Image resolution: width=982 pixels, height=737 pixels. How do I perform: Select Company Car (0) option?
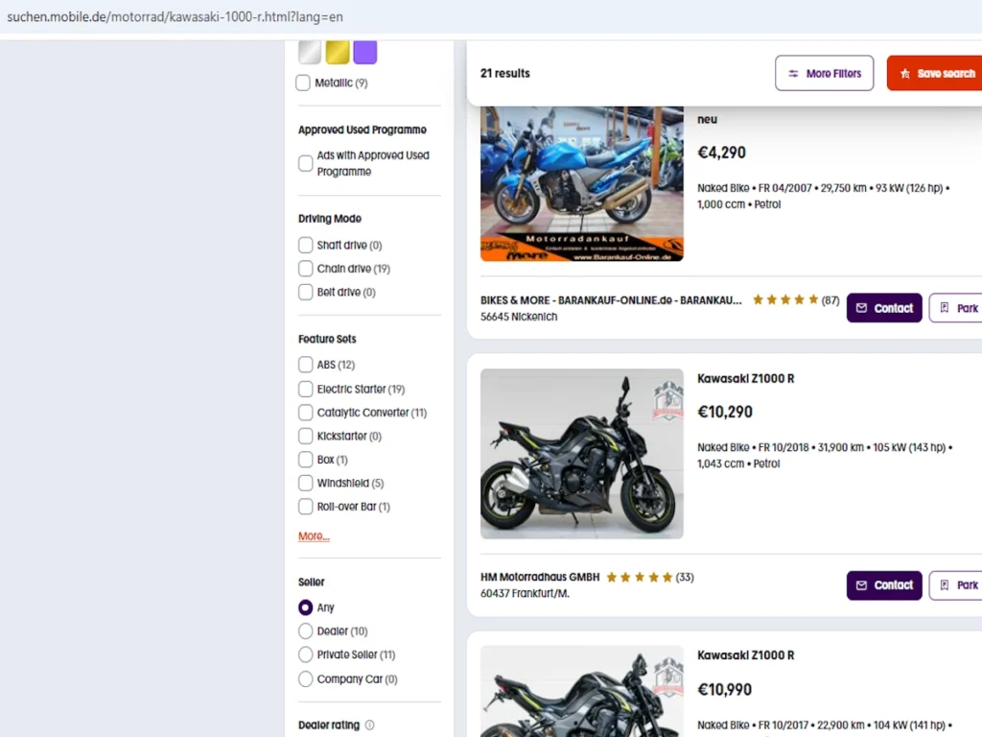click(x=306, y=678)
